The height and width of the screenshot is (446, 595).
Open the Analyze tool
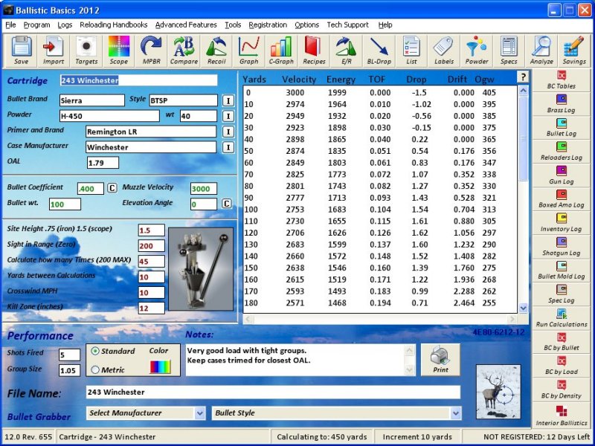[x=541, y=51]
